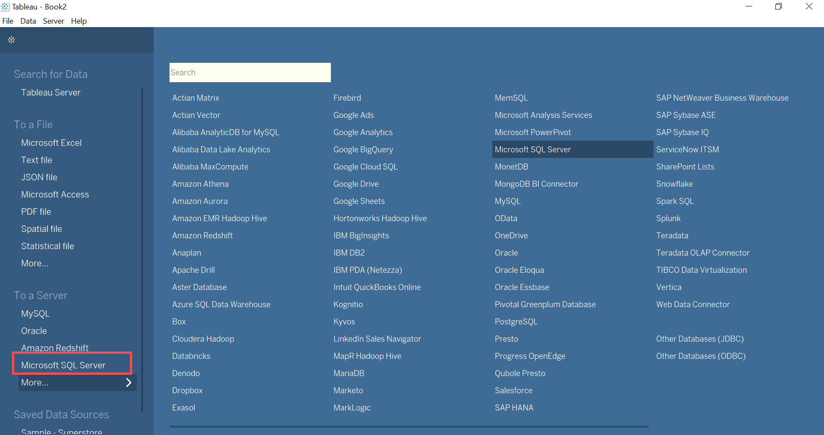Image resolution: width=824 pixels, height=435 pixels.
Task: Choose Hortonworks Hadoop Hive connector
Action: point(380,218)
